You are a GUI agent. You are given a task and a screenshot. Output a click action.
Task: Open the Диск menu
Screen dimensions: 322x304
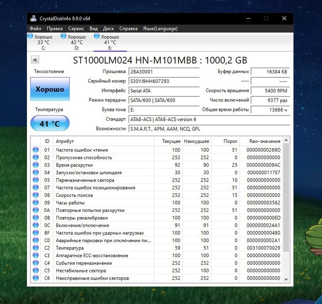click(x=108, y=29)
